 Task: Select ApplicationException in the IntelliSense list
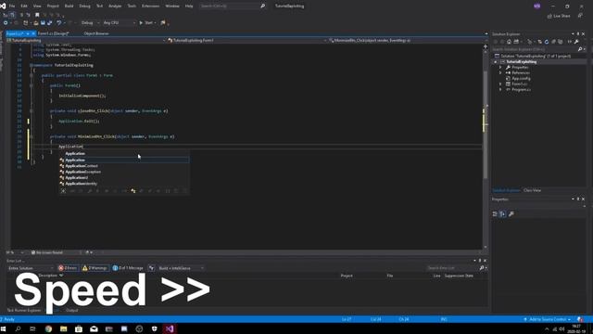coord(124,172)
